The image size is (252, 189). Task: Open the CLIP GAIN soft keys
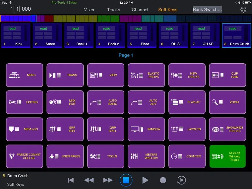[228, 75]
